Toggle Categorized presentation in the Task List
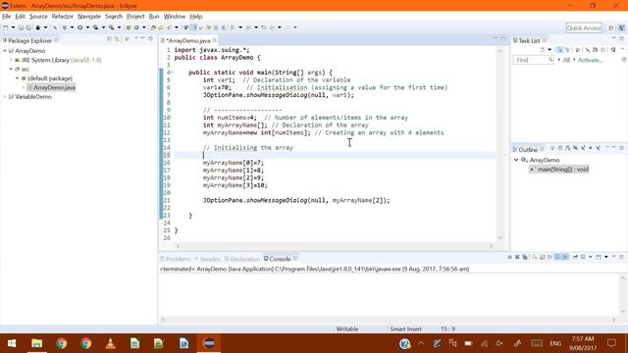Viewport: 628px width, 353px height. pos(560,50)
